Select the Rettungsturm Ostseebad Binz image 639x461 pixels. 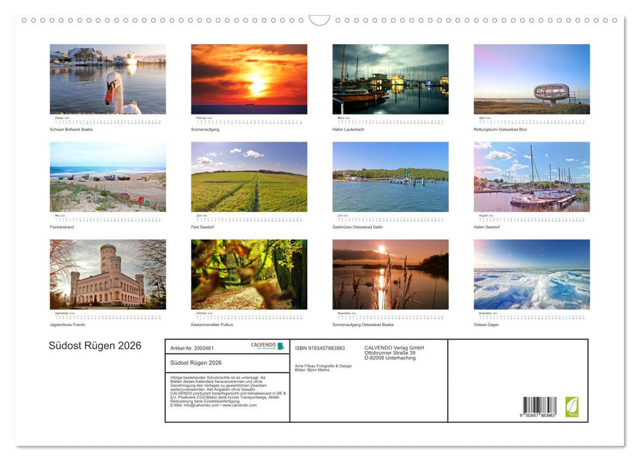[531, 78]
